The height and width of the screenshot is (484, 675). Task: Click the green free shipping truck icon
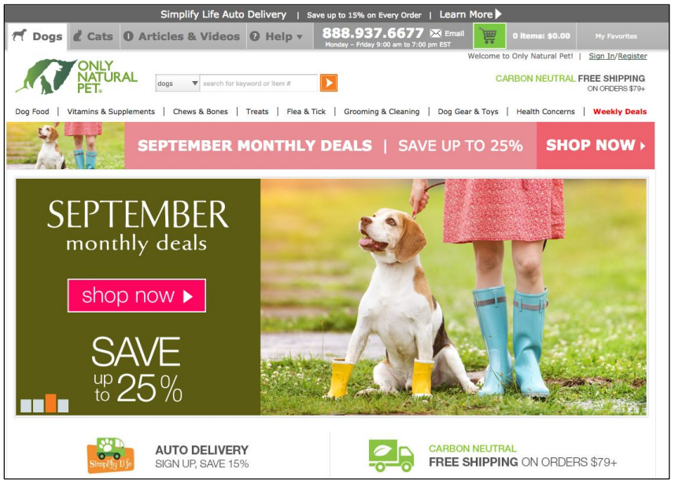[391, 456]
